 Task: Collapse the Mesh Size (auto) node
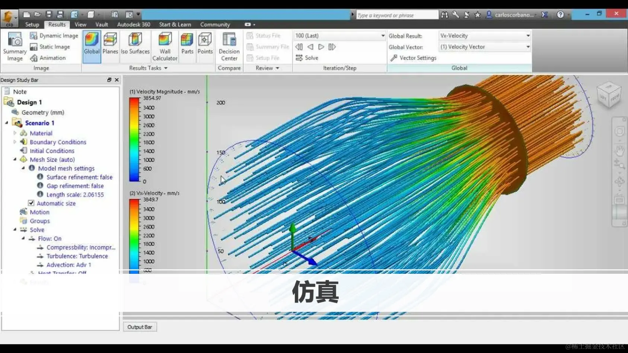click(x=15, y=159)
